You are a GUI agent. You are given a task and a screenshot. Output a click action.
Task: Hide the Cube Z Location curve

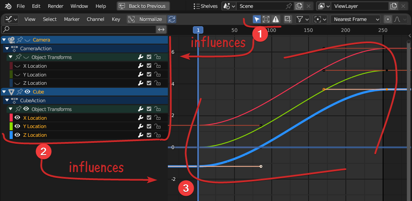click(x=18, y=135)
